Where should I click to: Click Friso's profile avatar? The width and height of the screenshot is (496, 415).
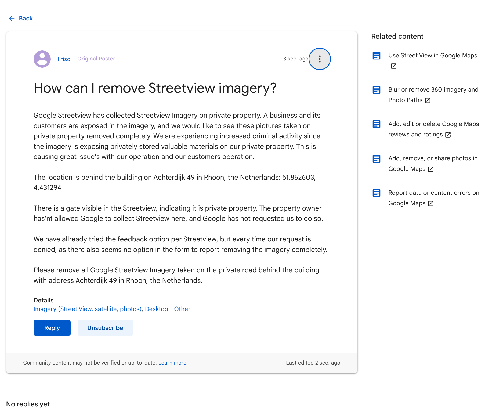[x=42, y=59]
